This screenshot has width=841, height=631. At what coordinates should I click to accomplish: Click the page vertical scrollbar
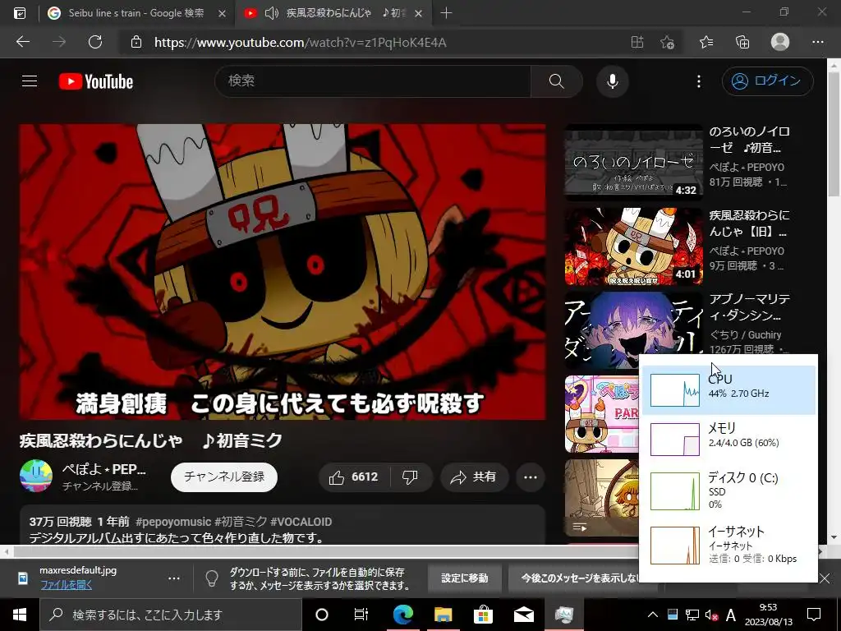click(834, 133)
